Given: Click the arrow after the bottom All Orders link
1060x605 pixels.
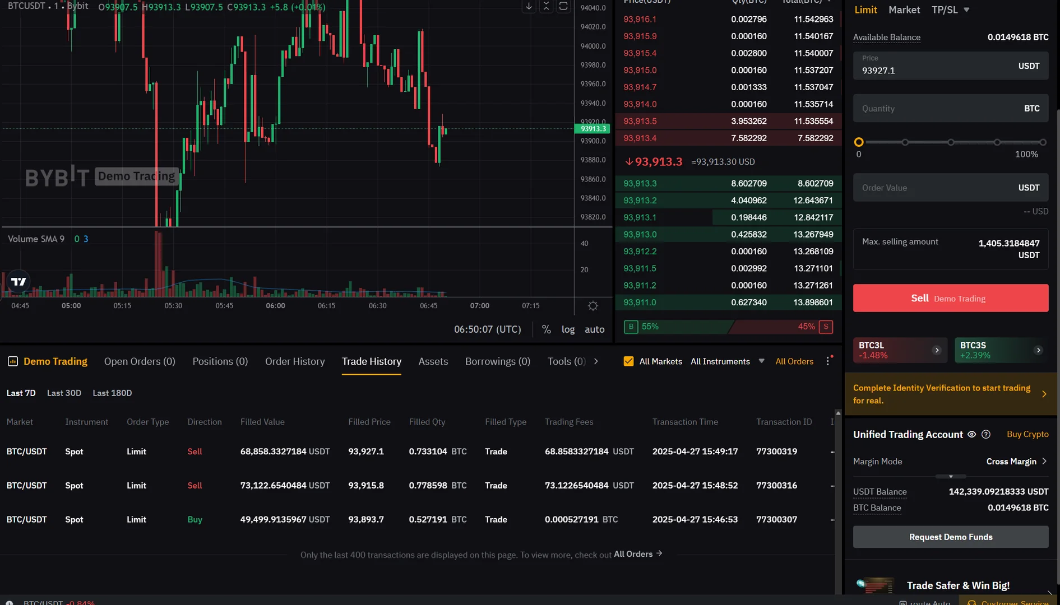Looking at the screenshot, I should (x=659, y=553).
